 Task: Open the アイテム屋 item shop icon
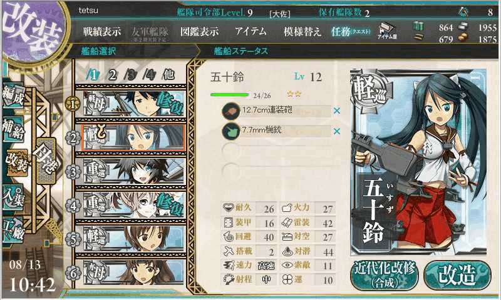click(x=387, y=31)
